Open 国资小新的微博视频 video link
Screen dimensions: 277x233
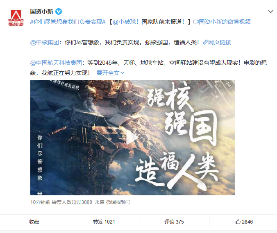point(222,22)
